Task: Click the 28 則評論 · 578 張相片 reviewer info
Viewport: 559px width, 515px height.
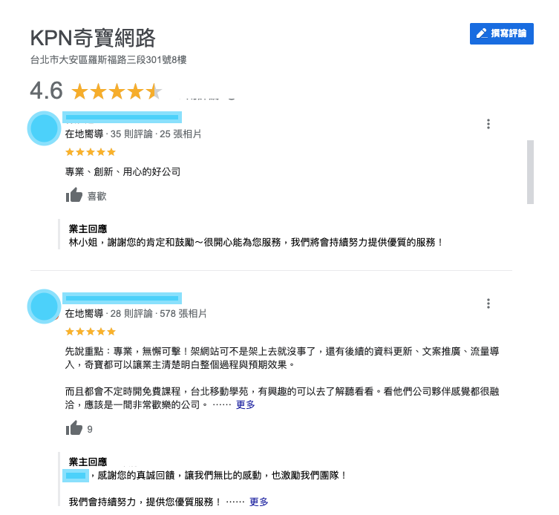Action: click(158, 314)
